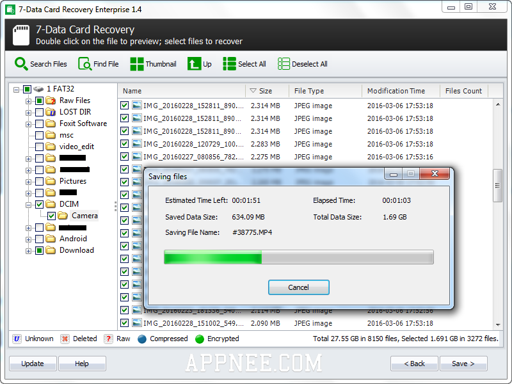Screen dimensions: 512x384
Task: Cancel the file saving operation
Action: click(298, 287)
